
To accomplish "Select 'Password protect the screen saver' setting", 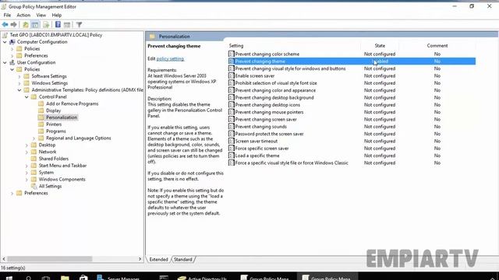I will point(269,134).
